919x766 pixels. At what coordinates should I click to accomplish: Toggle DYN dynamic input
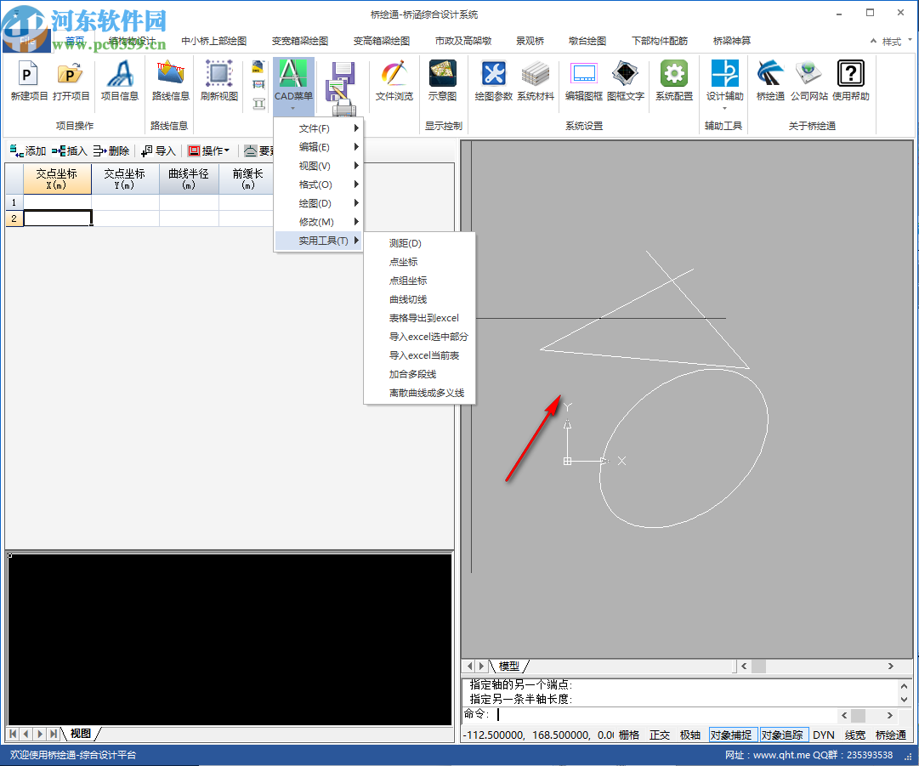click(x=824, y=735)
